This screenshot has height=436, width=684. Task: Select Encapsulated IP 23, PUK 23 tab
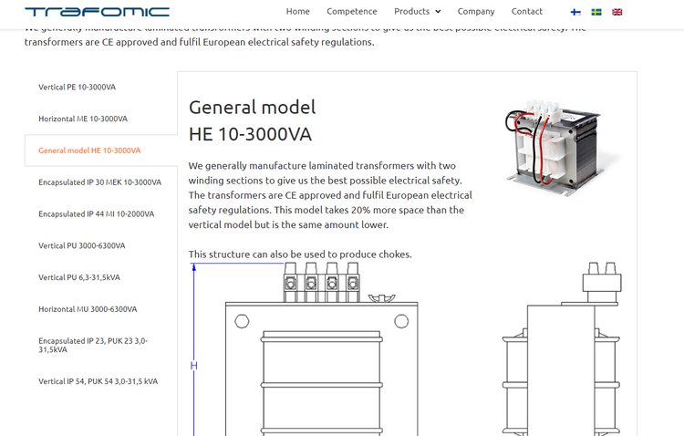pos(93,345)
